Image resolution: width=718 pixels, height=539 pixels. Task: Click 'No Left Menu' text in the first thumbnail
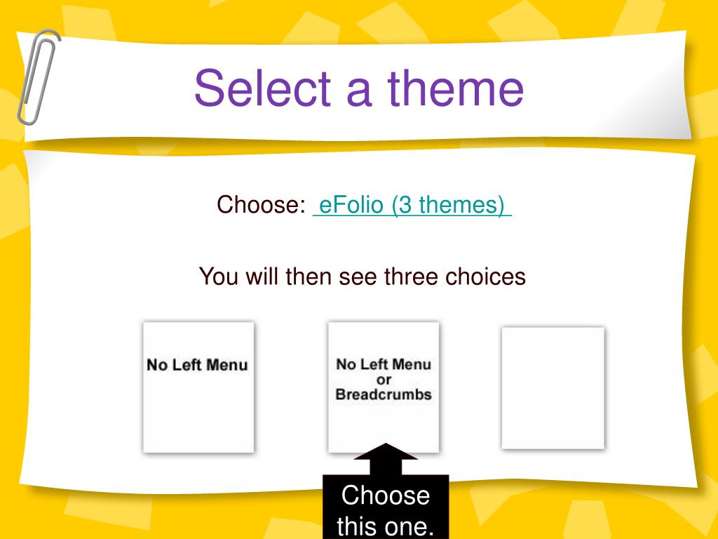[x=197, y=365]
